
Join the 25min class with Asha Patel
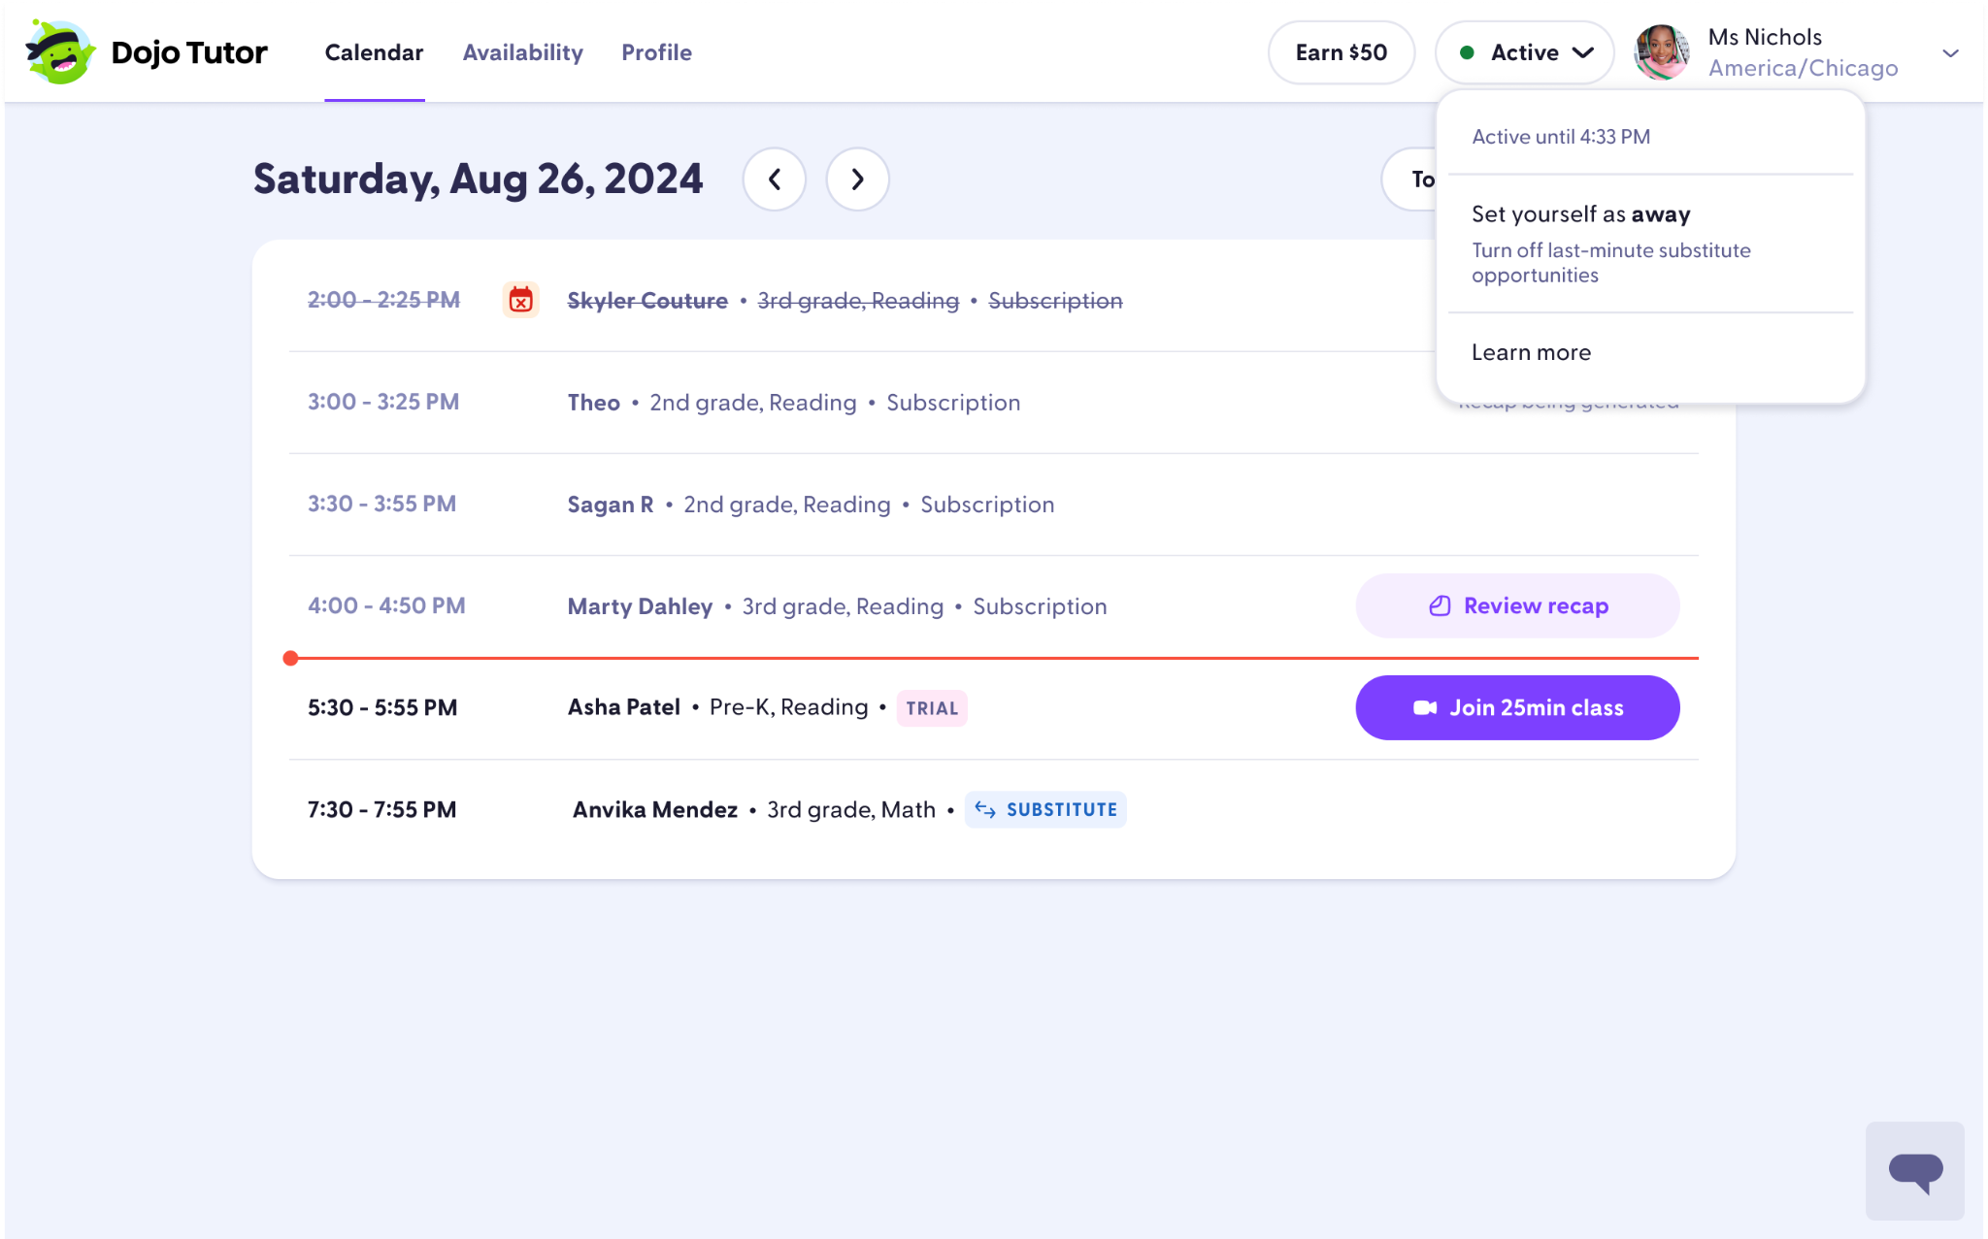(1517, 707)
